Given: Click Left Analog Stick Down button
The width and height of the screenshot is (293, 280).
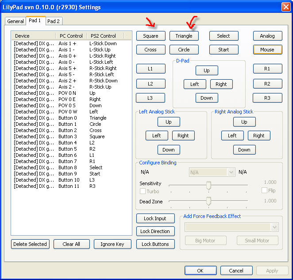Looking at the screenshot, I should pyautogui.click(x=169, y=150).
